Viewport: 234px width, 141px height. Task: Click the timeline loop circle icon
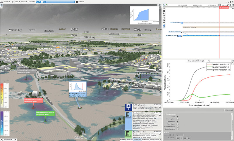(x=164, y=22)
